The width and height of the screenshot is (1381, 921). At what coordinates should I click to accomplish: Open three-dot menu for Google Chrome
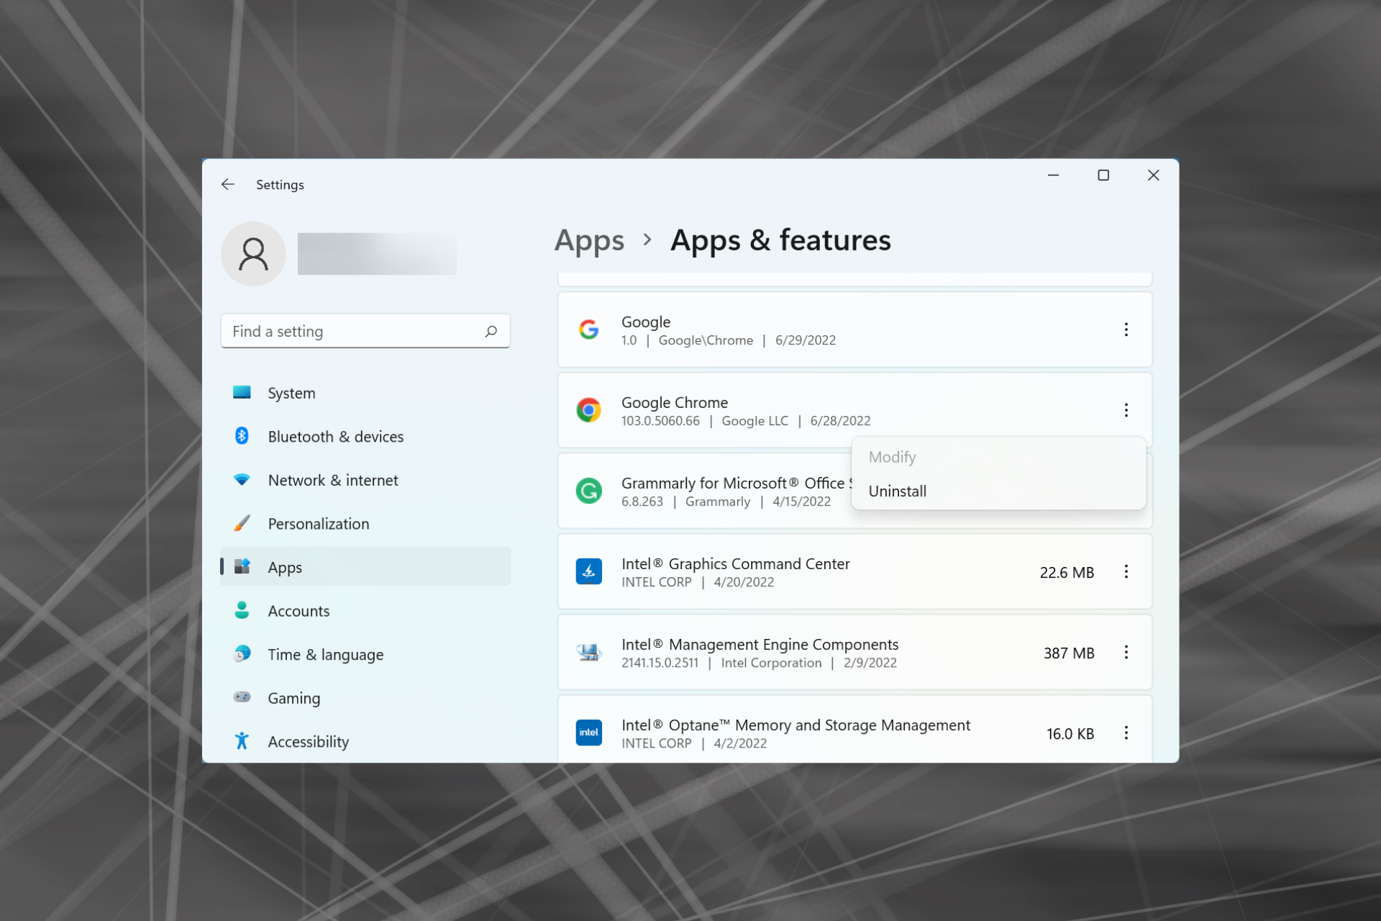(1126, 410)
